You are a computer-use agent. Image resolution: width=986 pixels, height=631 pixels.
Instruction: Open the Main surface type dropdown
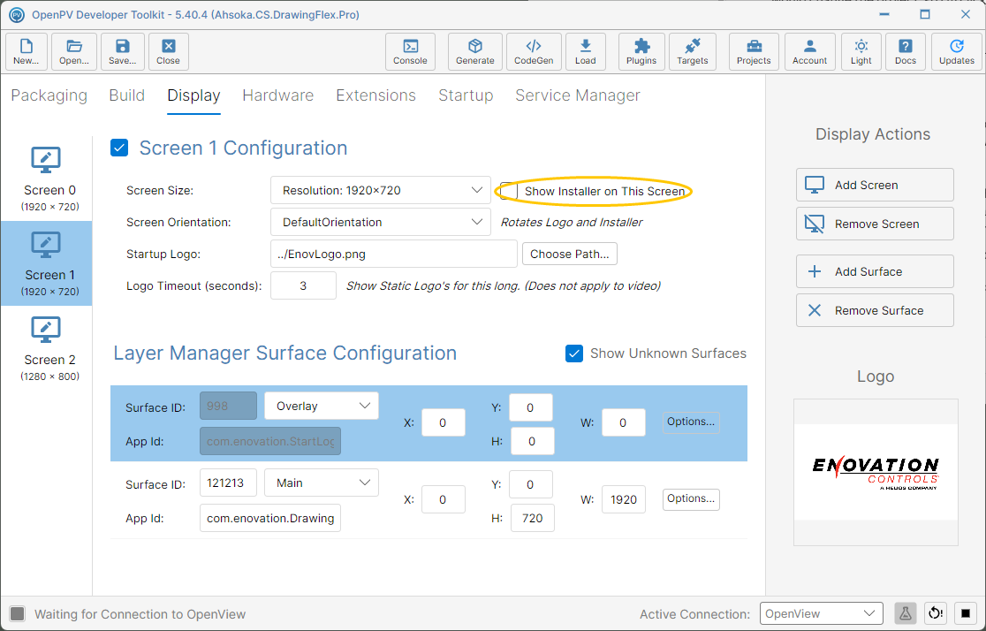(322, 483)
